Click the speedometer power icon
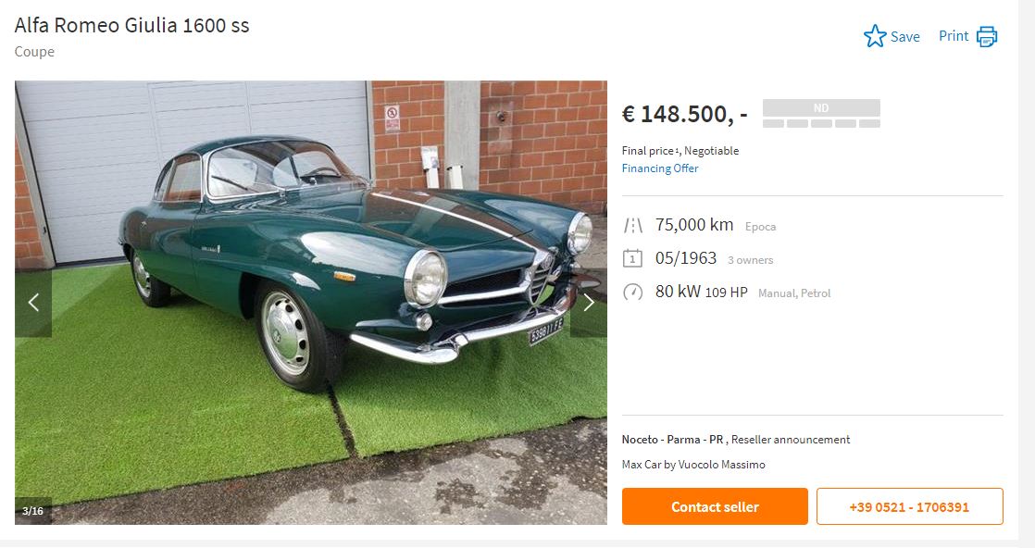This screenshot has height=548, width=1035. [x=632, y=292]
